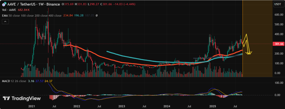Viewport: 285px width, 109px height.
Task: Click the Vol · AAVE indicator label
Action: tap(9, 10)
